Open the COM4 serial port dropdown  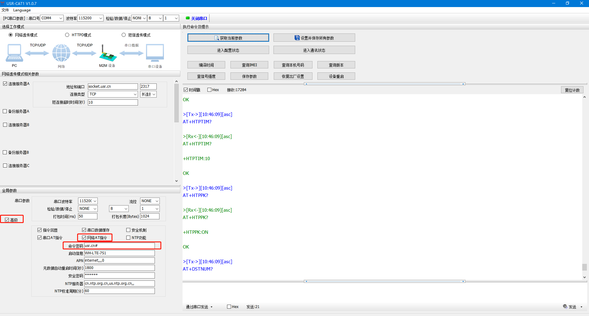coord(52,18)
